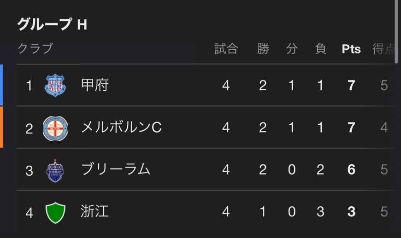Viewport: 401px width, 238px height.
Task: Click the グループ H heading
Action: click(52, 24)
